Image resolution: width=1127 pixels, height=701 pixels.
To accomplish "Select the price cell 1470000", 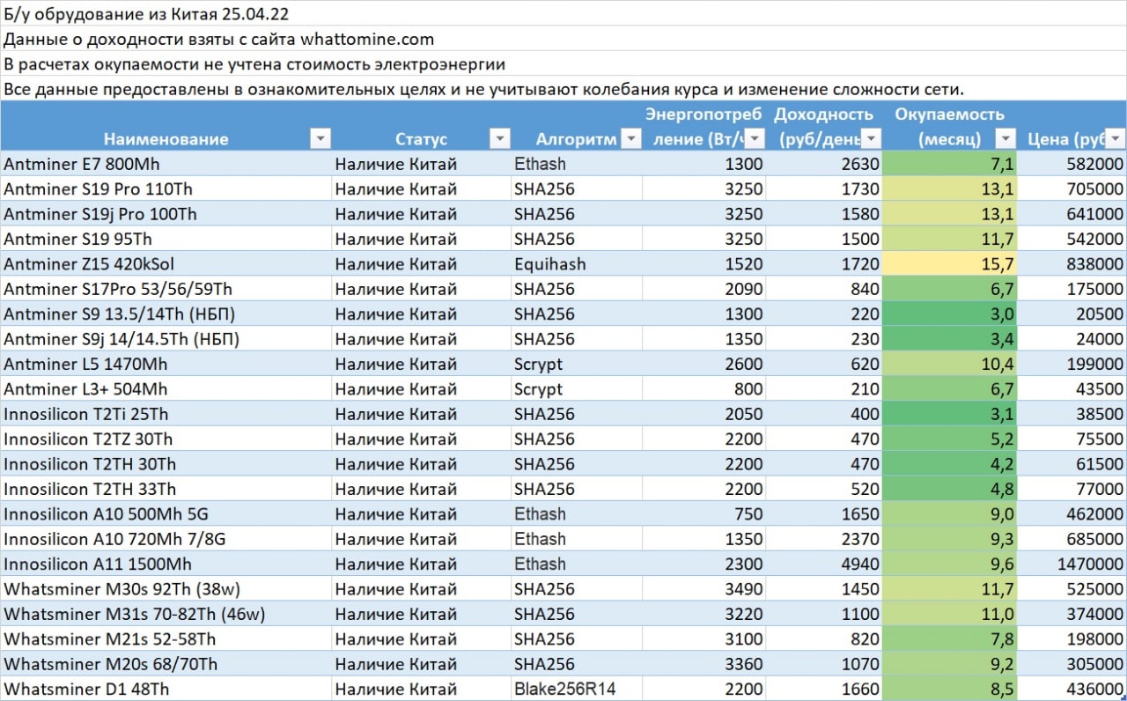I will (x=1074, y=564).
